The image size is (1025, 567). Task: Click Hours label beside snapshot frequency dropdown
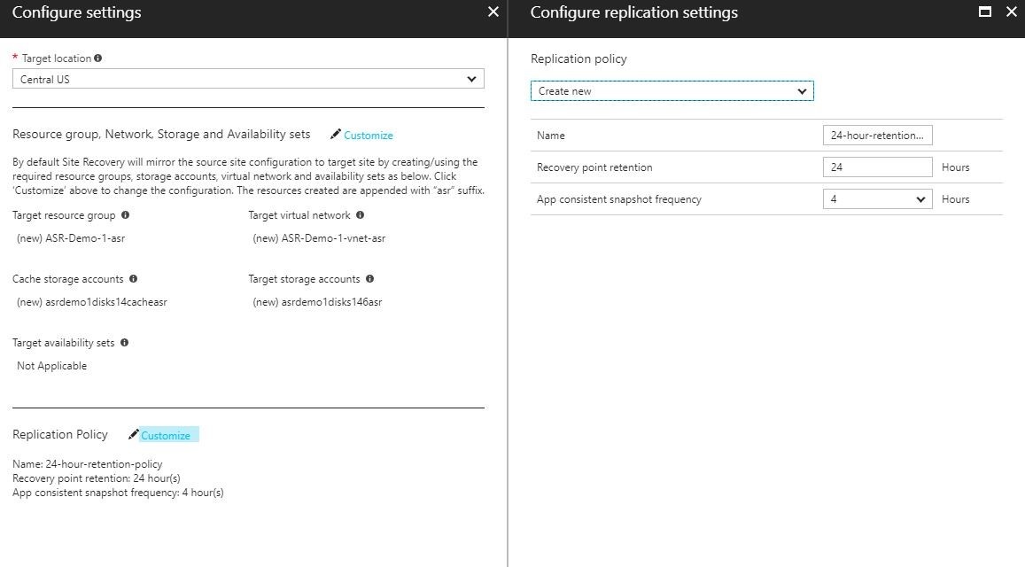point(956,199)
